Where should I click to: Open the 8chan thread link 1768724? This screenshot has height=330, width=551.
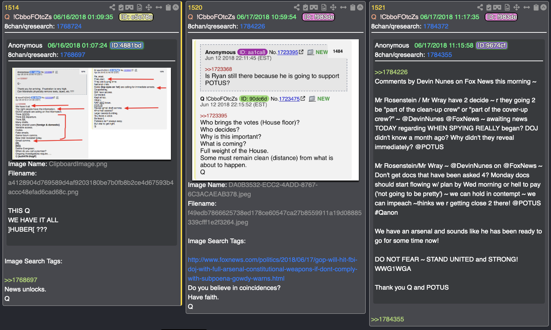pyautogui.click(x=69, y=26)
